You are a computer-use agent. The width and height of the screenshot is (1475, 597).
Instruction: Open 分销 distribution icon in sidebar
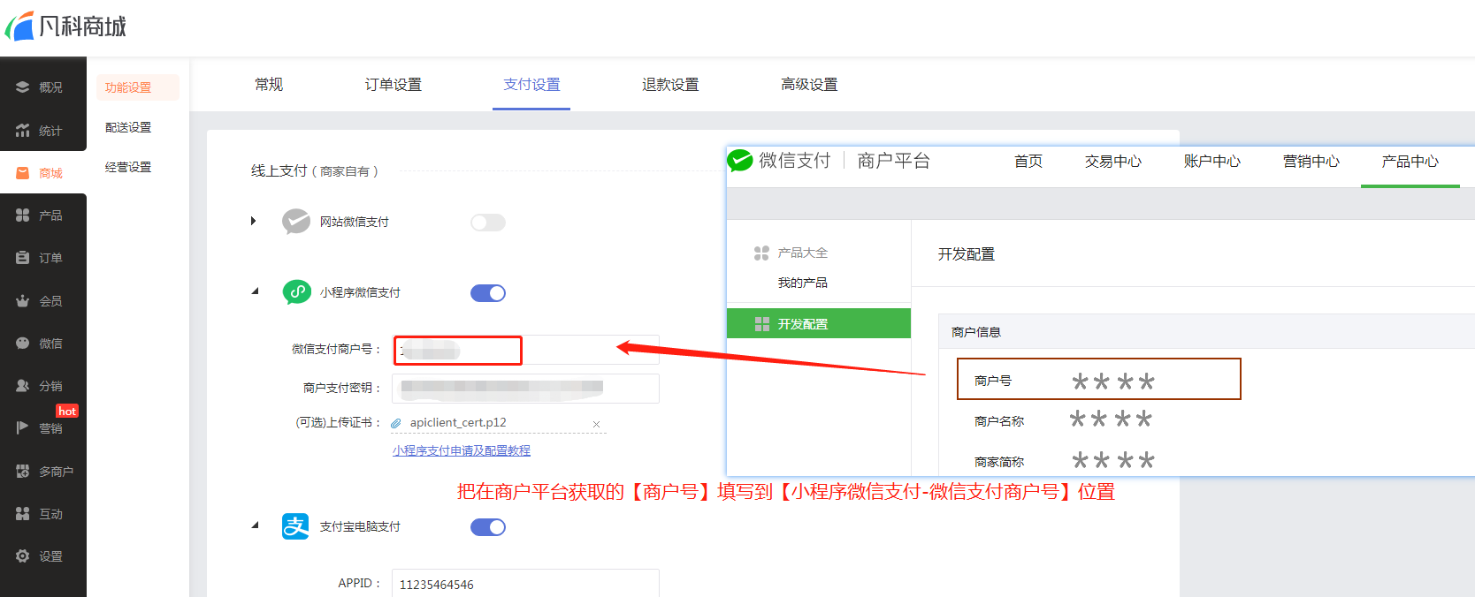[x=23, y=386]
